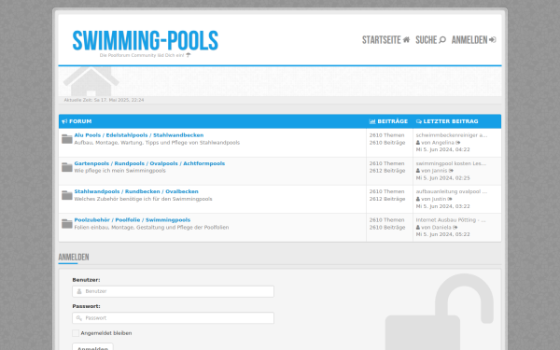
Task: Click '2612 Beiträge' in the Gartenpools row
Action: tap(387, 171)
